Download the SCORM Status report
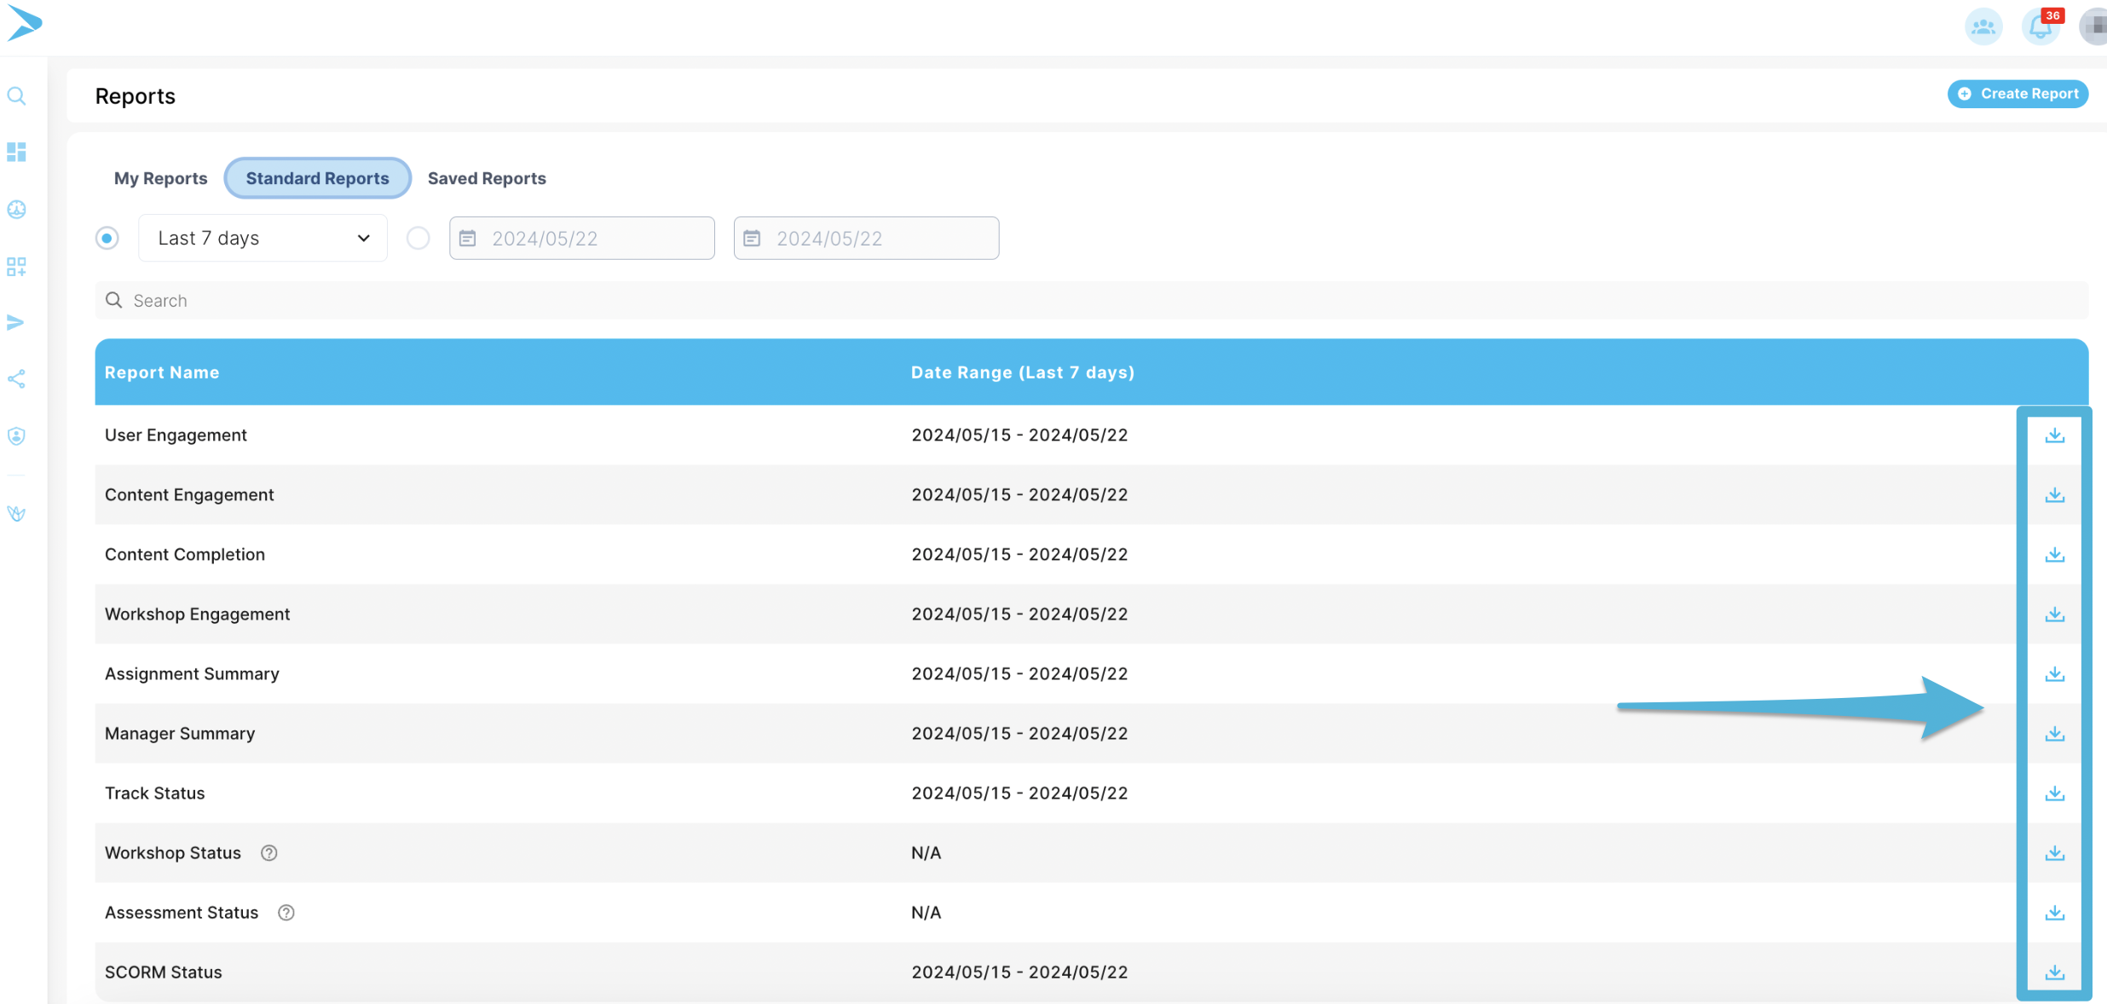 point(2054,972)
